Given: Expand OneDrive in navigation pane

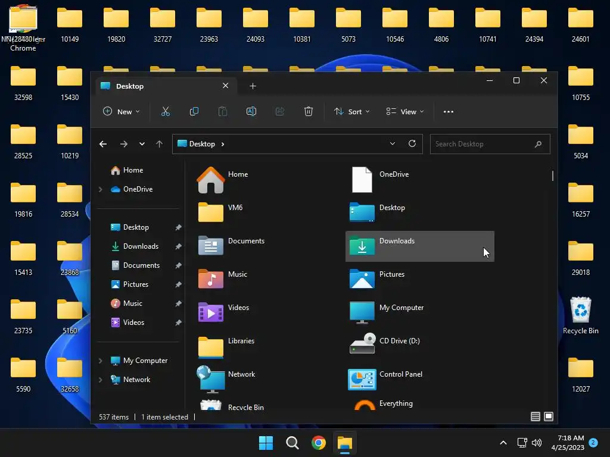Looking at the screenshot, I should tap(100, 189).
